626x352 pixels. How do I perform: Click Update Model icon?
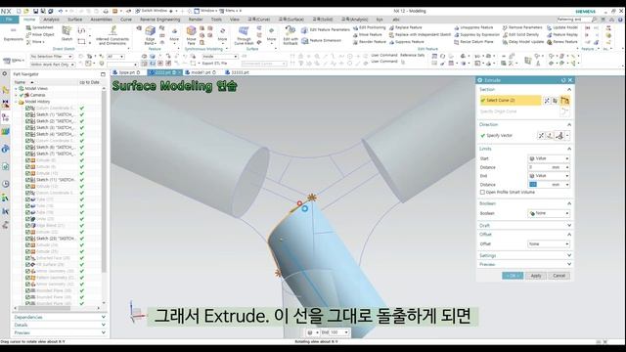(550, 28)
